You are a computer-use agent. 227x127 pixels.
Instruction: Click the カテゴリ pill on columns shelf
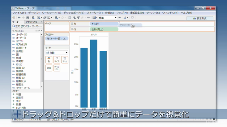(104, 24)
